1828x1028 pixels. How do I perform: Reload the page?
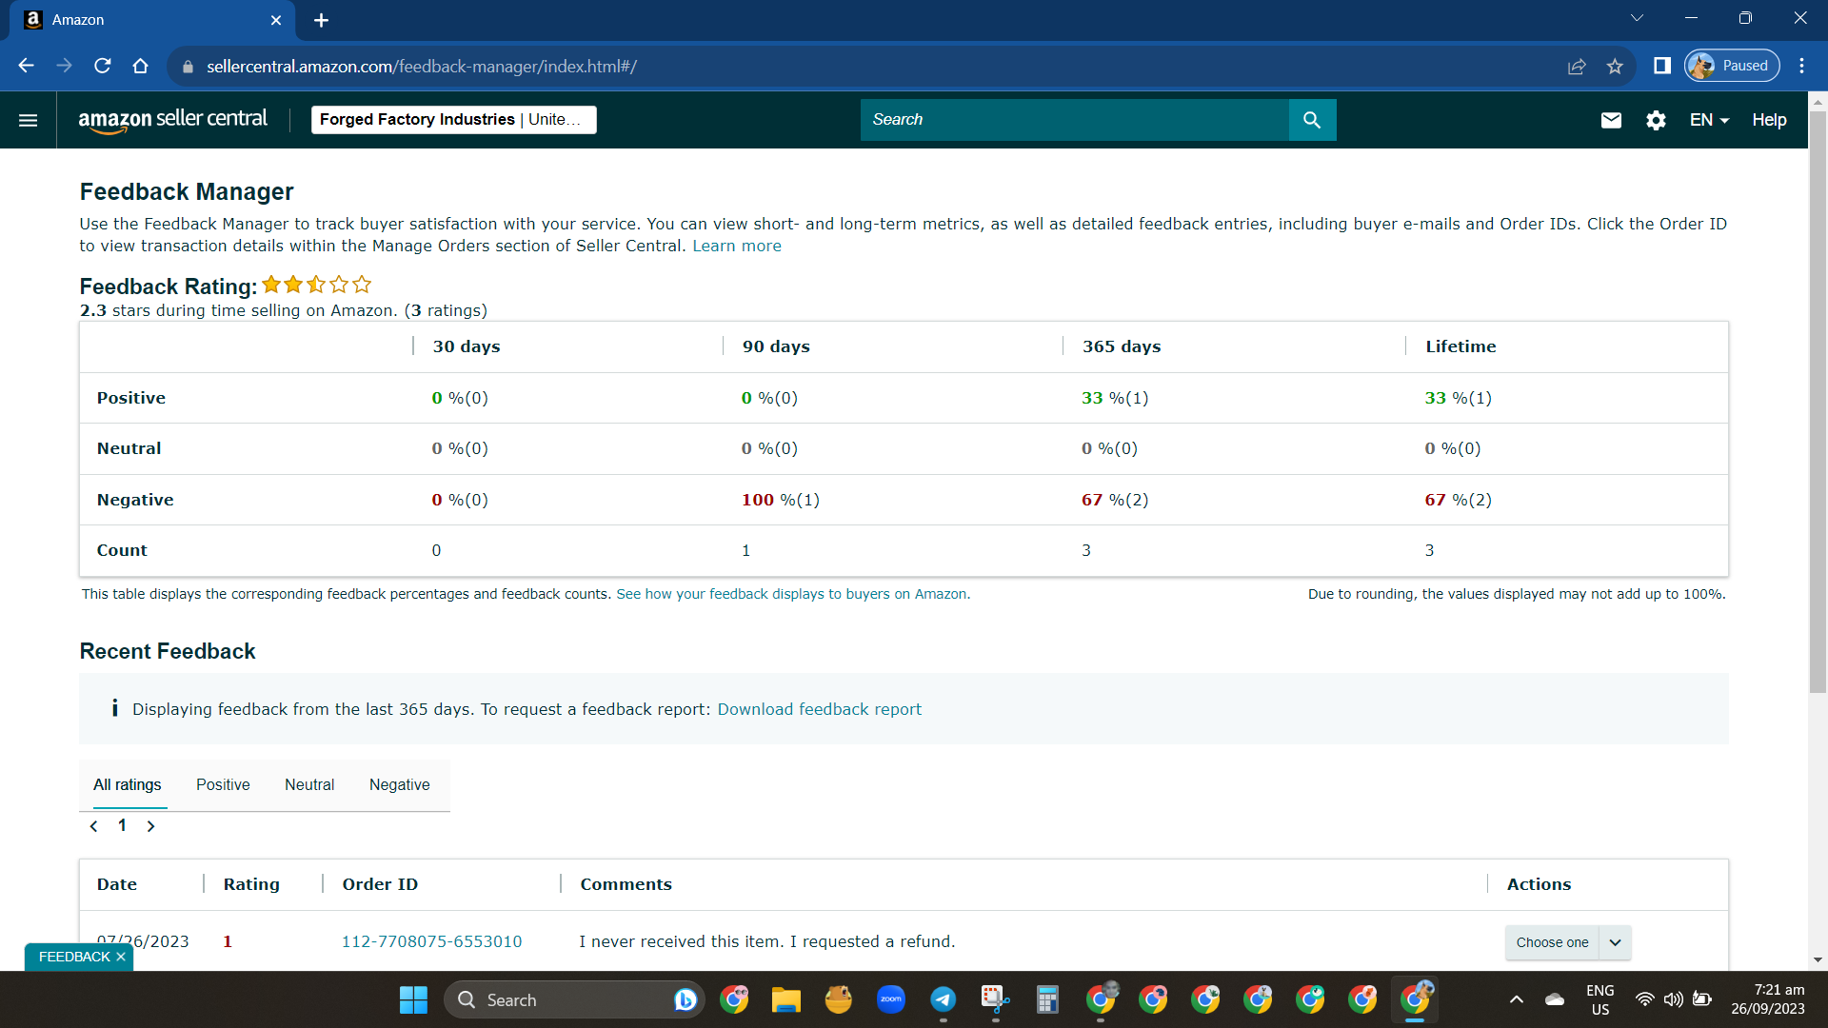click(103, 66)
